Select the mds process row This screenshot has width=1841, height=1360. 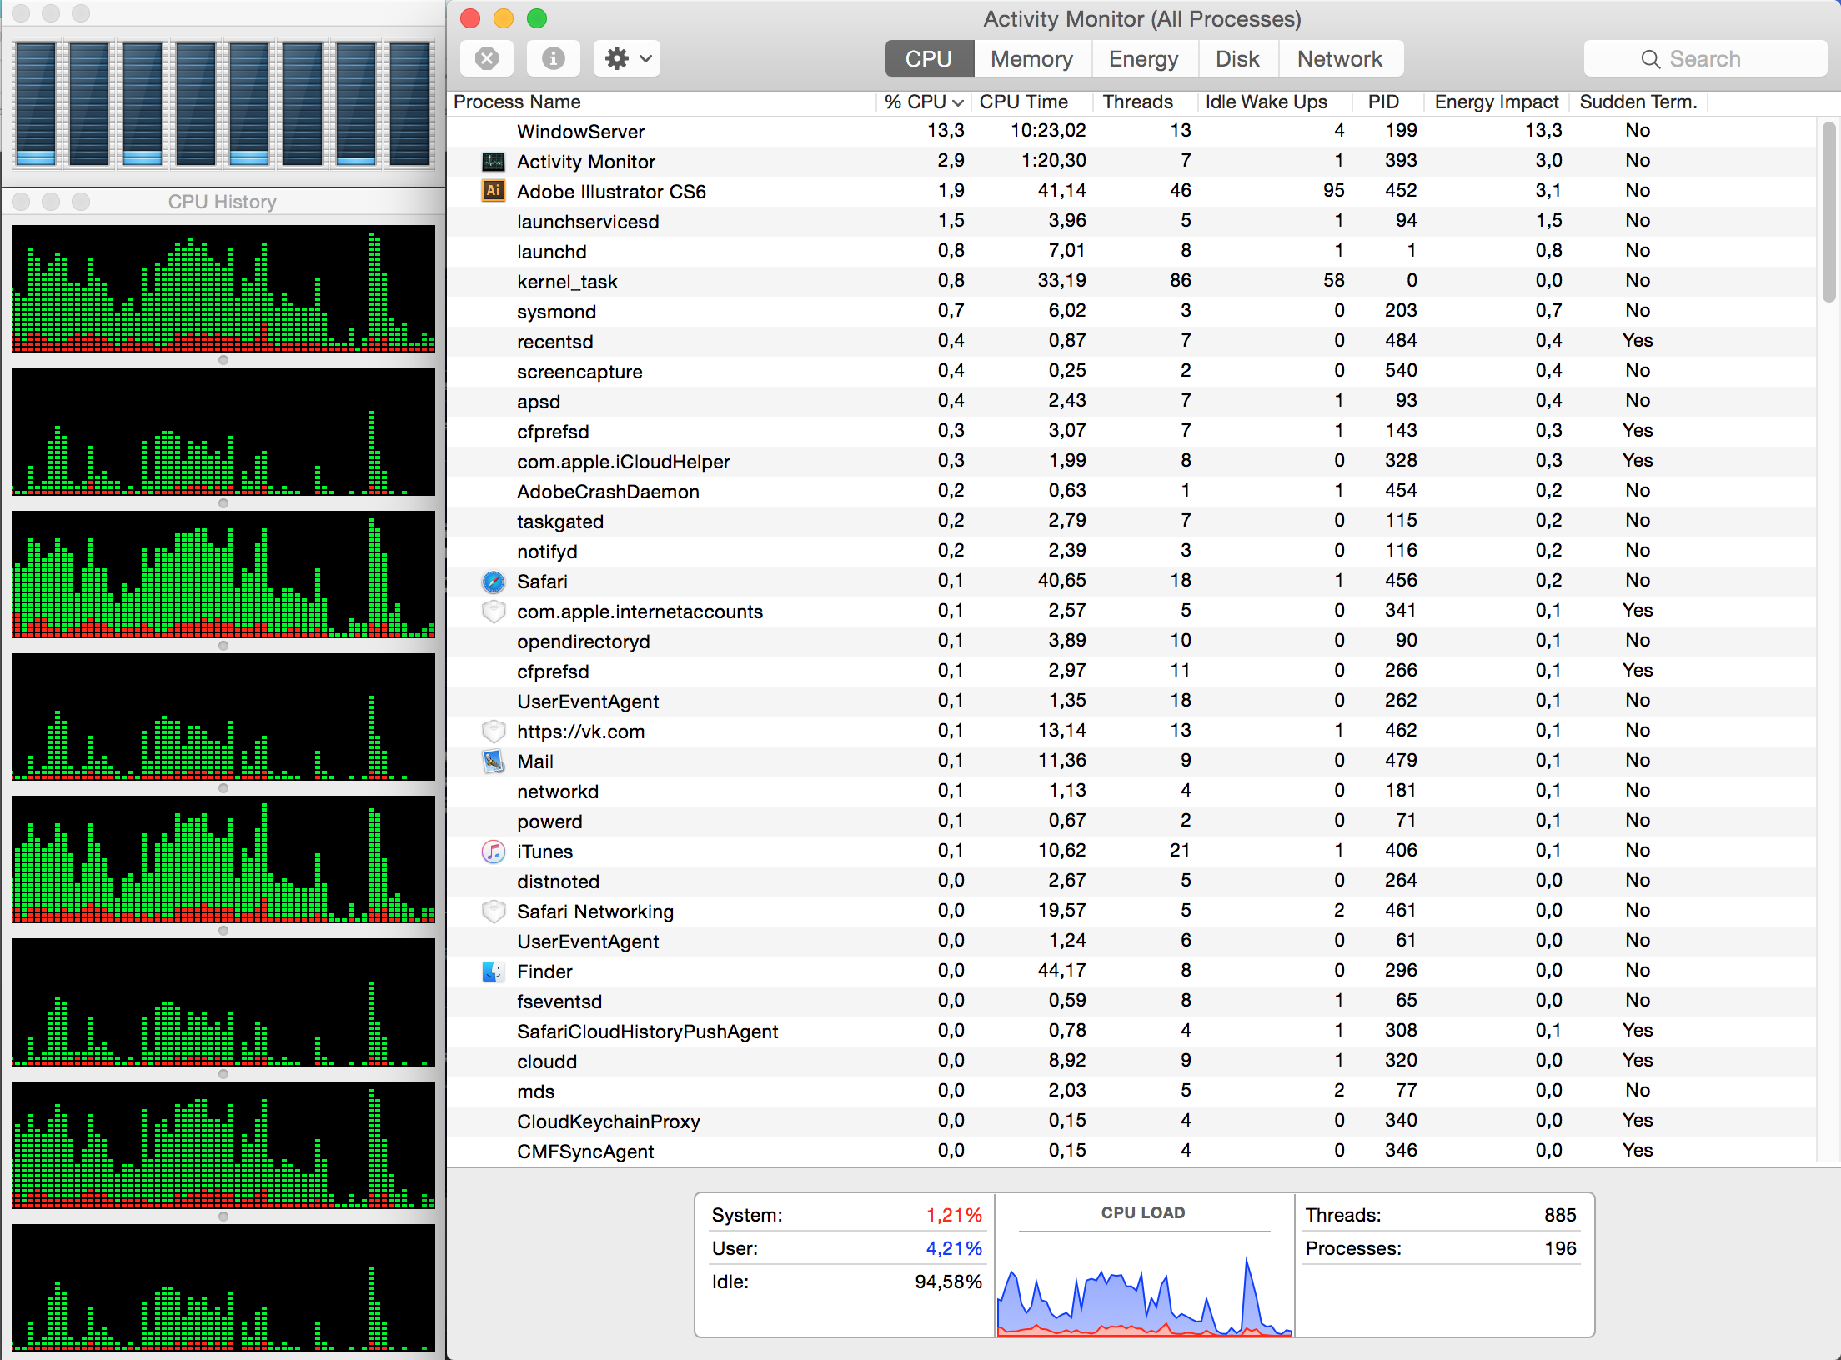pyautogui.click(x=1131, y=1091)
